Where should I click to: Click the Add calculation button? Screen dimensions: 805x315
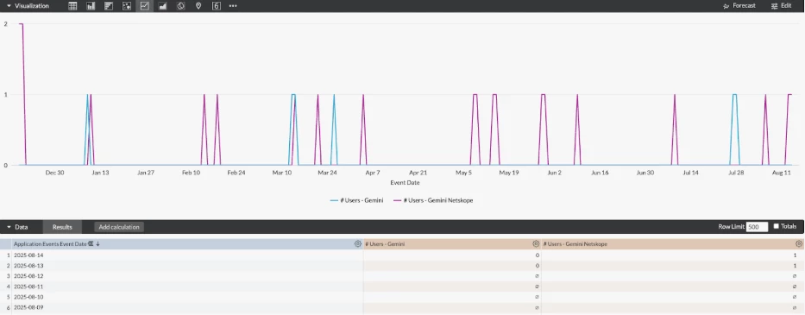click(119, 227)
